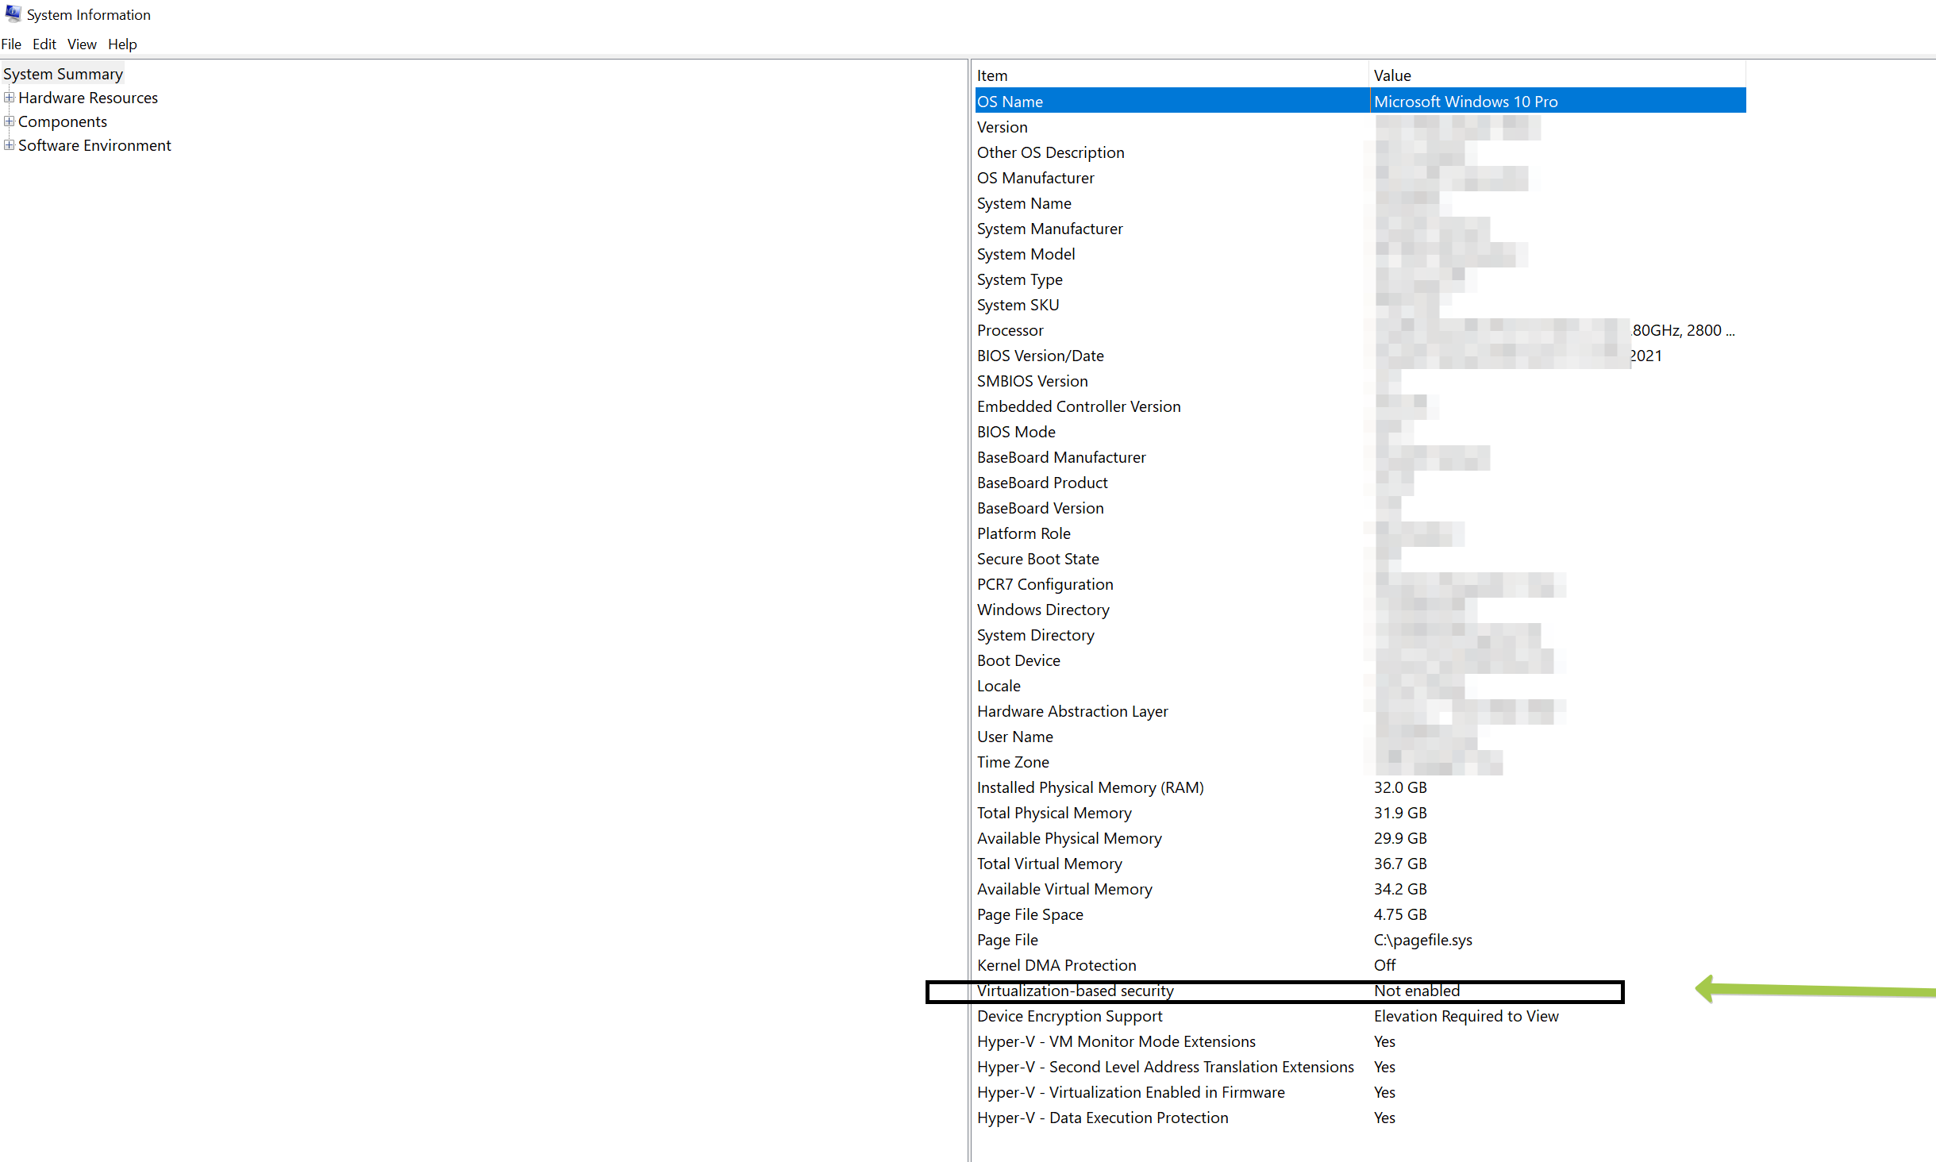Image resolution: width=1936 pixels, height=1162 pixels.
Task: Select Hyper-V Virtualization Enabled in Firmware row
Action: (x=1130, y=1092)
